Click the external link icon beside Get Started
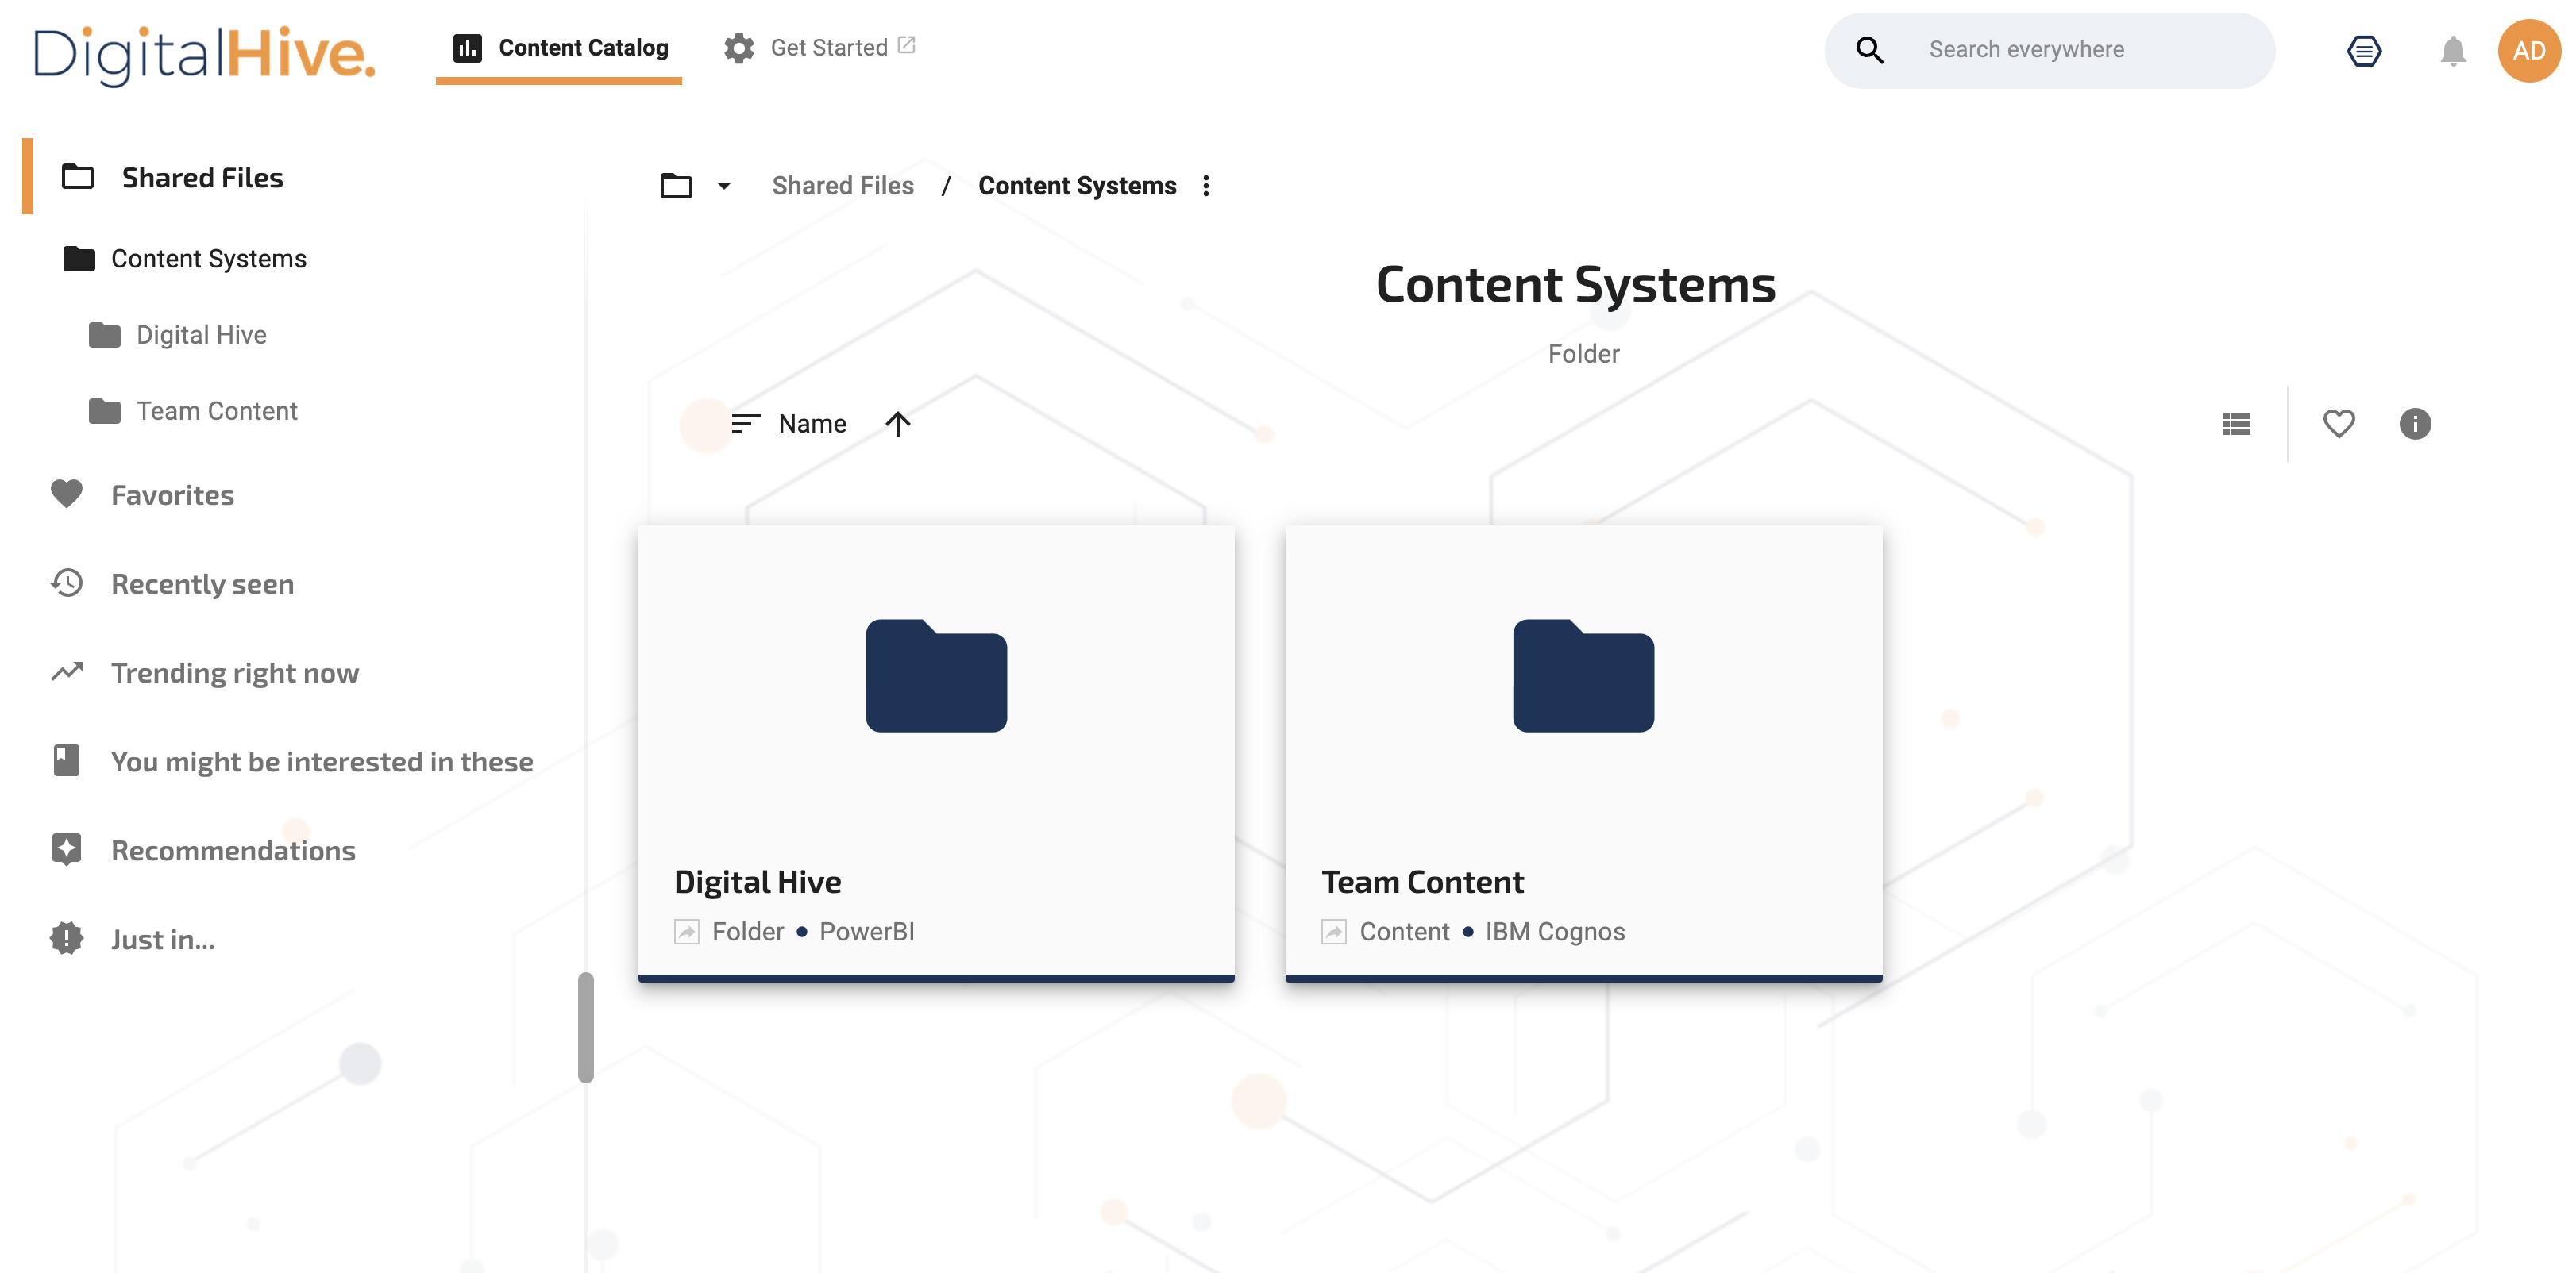 tap(906, 45)
